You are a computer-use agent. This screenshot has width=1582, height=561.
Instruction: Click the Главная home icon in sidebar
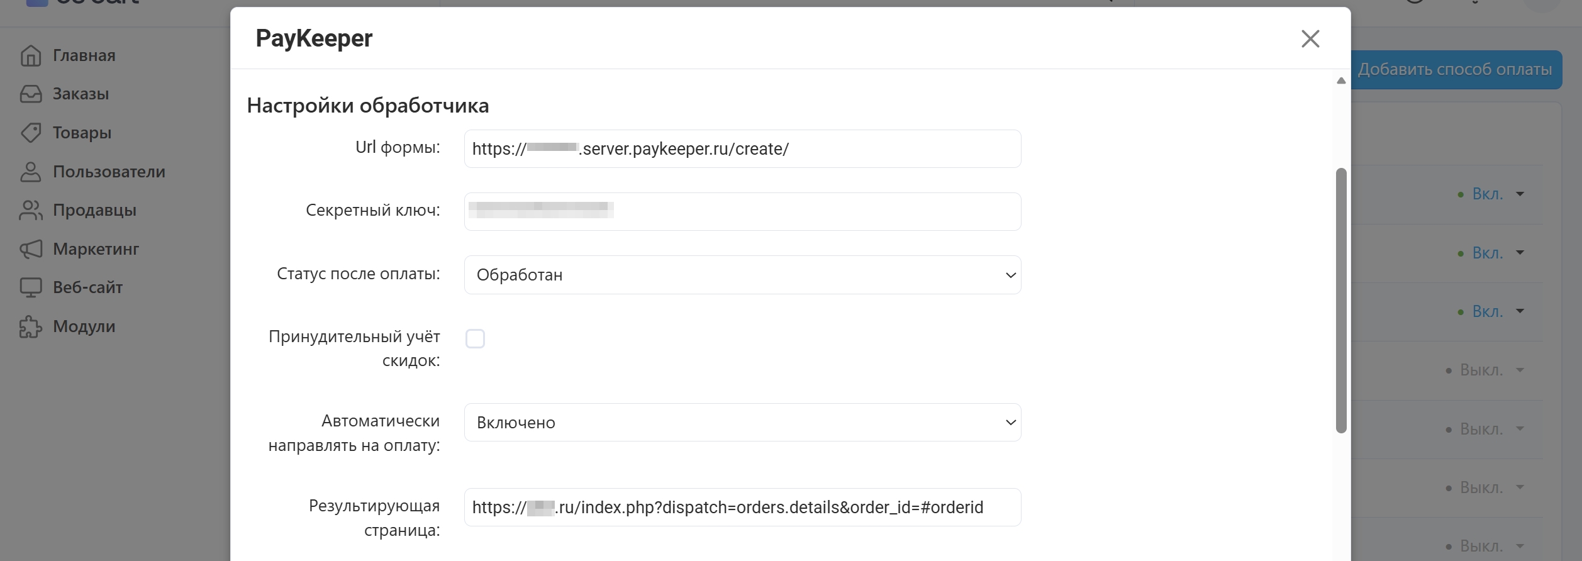tap(30, 56)
